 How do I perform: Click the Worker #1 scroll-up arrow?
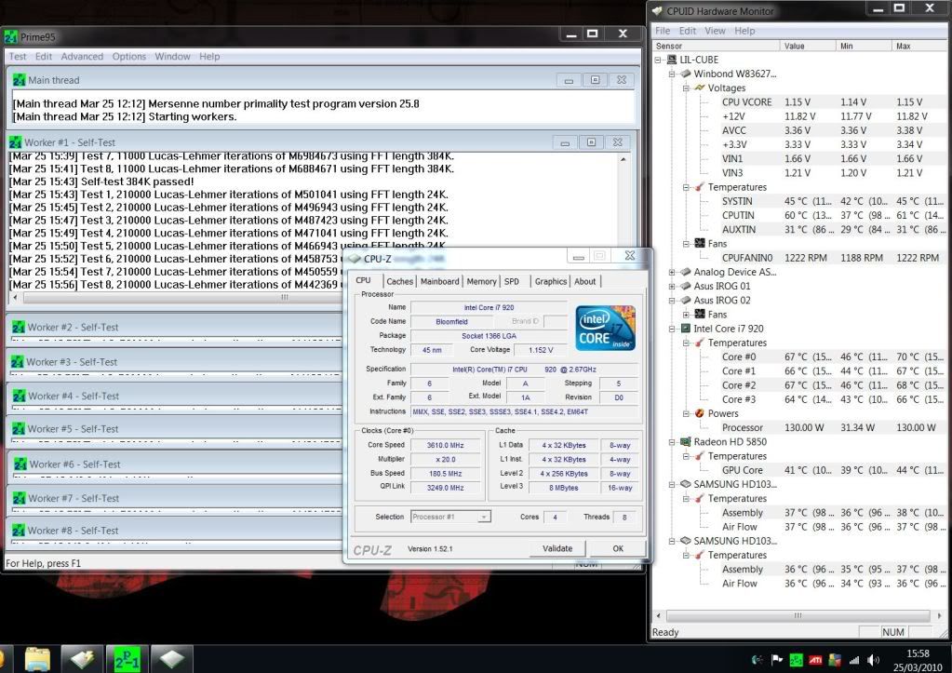[623, 159]
